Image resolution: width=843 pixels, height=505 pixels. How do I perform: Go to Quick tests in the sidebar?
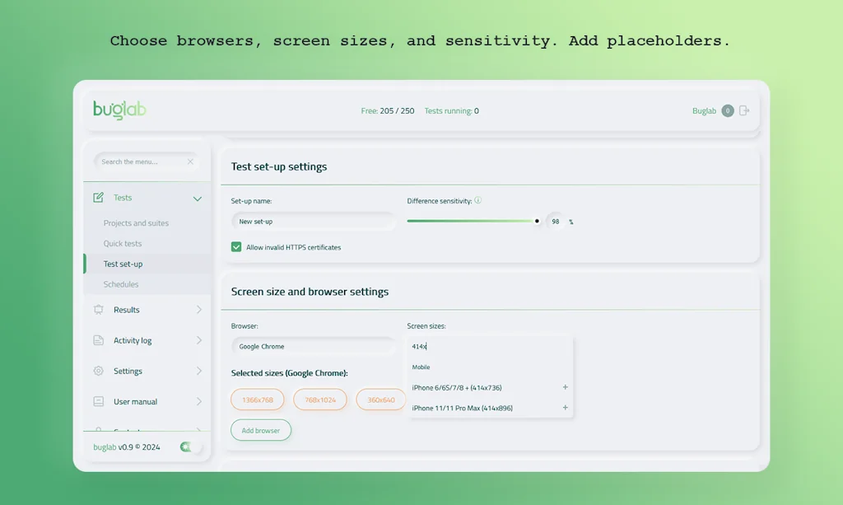tap(123, 244)
